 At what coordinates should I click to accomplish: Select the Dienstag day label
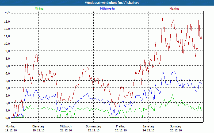[38, 126]
